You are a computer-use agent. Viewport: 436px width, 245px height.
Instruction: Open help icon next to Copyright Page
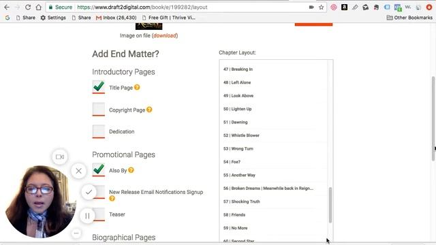(x=149, y=110)
